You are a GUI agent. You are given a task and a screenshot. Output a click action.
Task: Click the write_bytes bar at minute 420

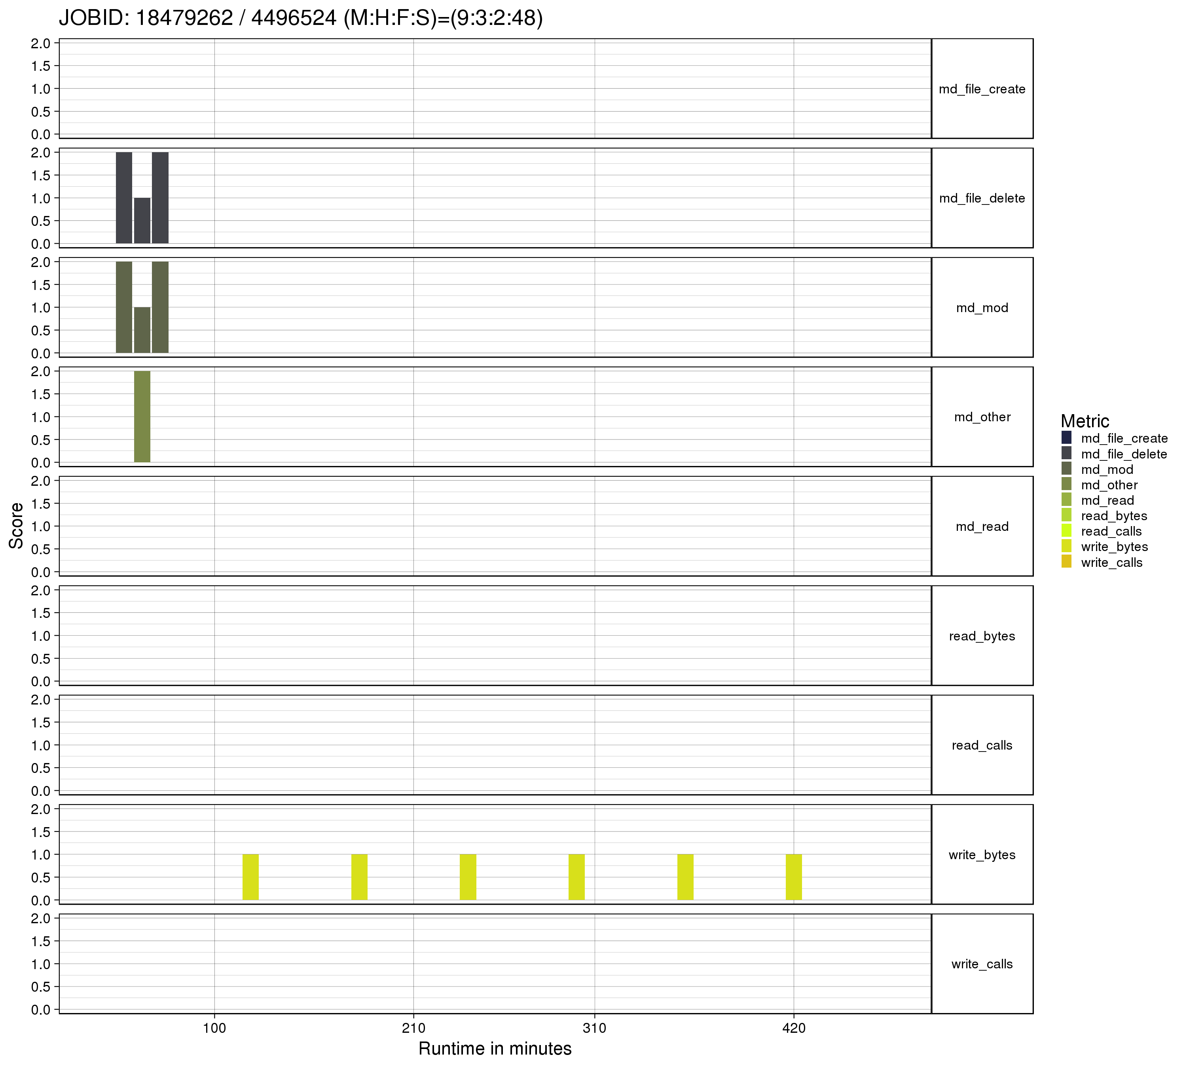pos(794,877)
